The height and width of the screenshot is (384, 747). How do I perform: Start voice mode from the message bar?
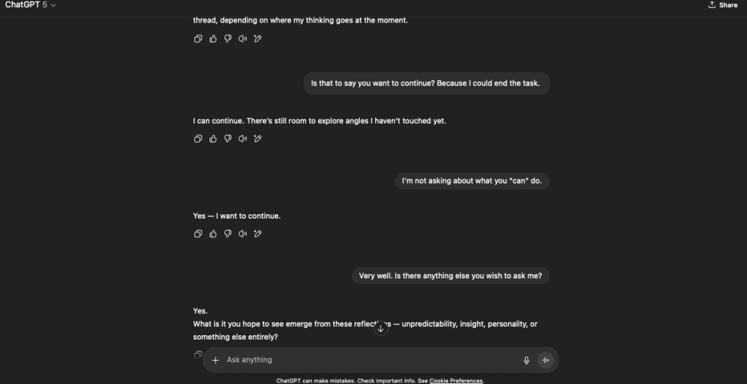point(545,360)
